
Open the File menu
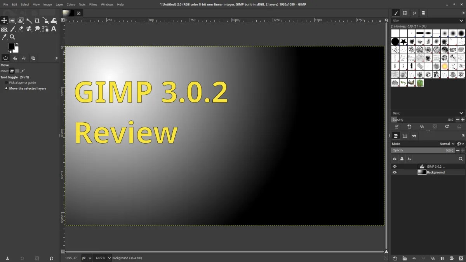point(5,4)
